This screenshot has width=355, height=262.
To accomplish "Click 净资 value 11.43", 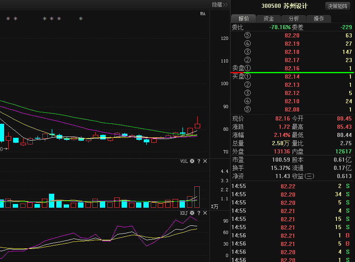I will tap(283, 176).
